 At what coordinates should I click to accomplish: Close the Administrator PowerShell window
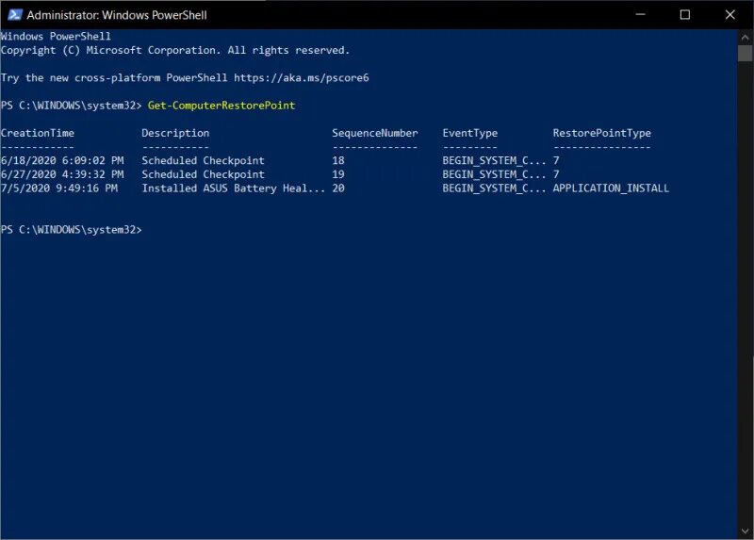point(729,15)
